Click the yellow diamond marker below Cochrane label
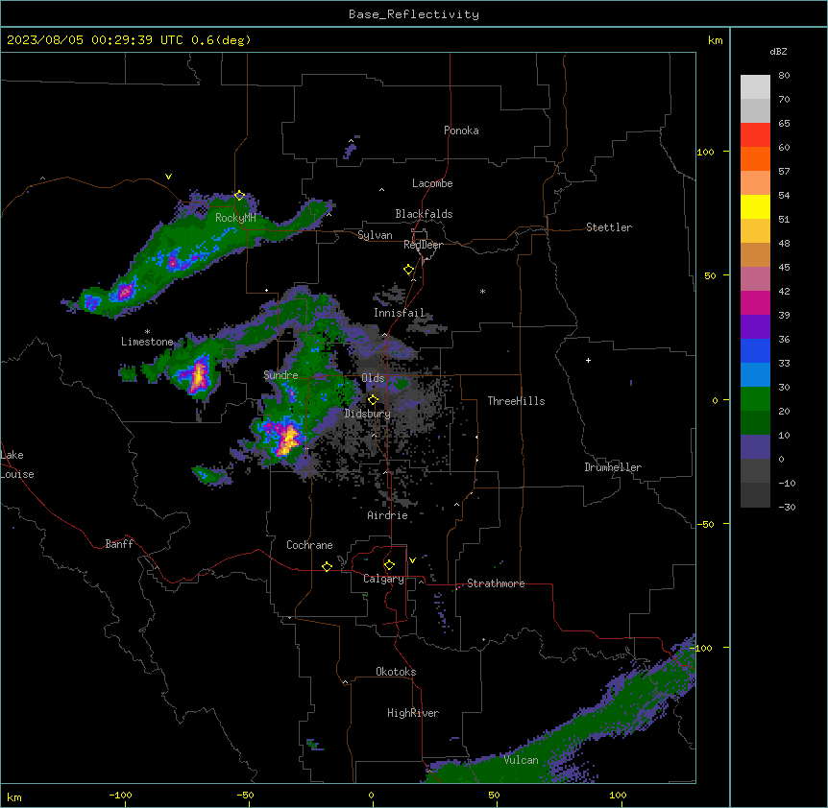 point(327,566)
